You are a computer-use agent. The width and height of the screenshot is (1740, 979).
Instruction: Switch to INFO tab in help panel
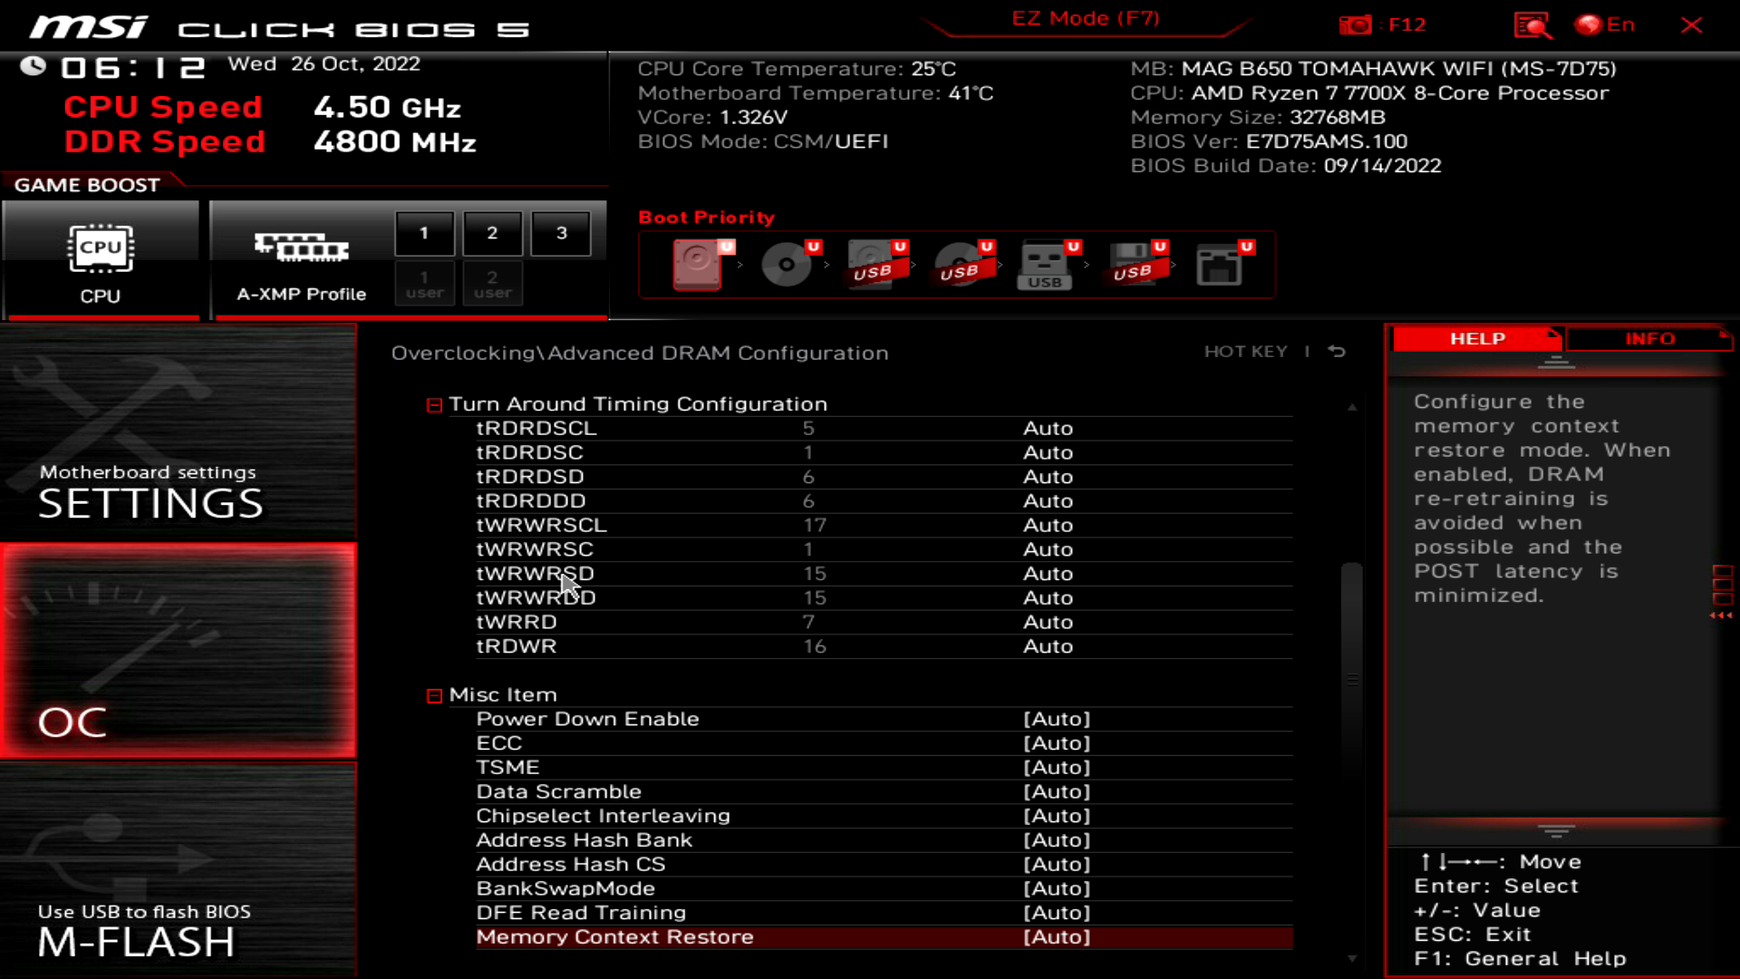[x=1649, y=338]
